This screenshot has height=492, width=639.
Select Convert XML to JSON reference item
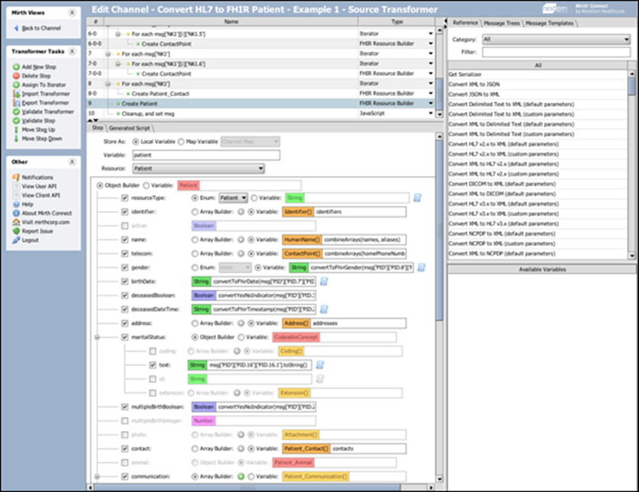[x=475, y=84]
